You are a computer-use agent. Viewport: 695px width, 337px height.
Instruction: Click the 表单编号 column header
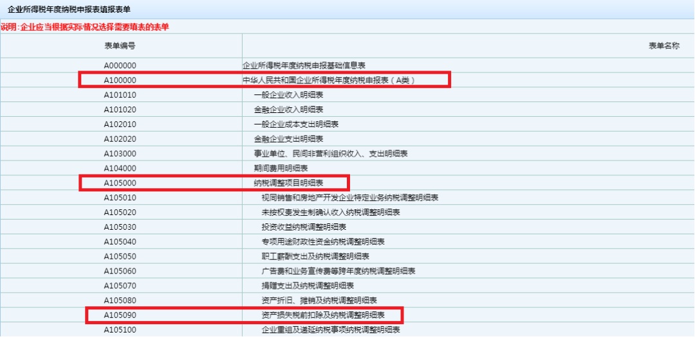[x=120, y=46]
